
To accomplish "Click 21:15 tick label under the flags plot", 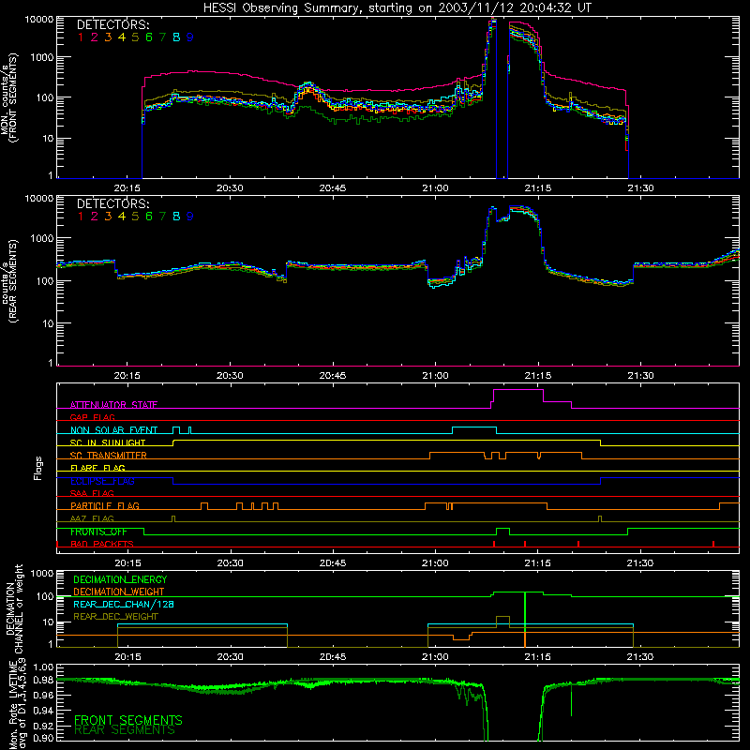I will tap(537, 563).
